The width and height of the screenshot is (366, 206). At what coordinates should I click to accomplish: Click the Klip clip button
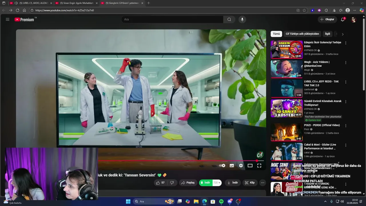pyautogui.click(x=250, y=183)
